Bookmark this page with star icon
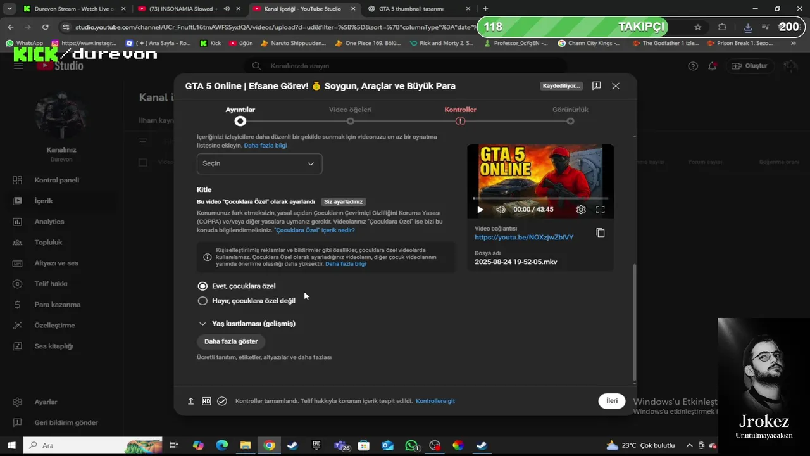The width and height of the screenshot is (810, 456). coord(697,27)
